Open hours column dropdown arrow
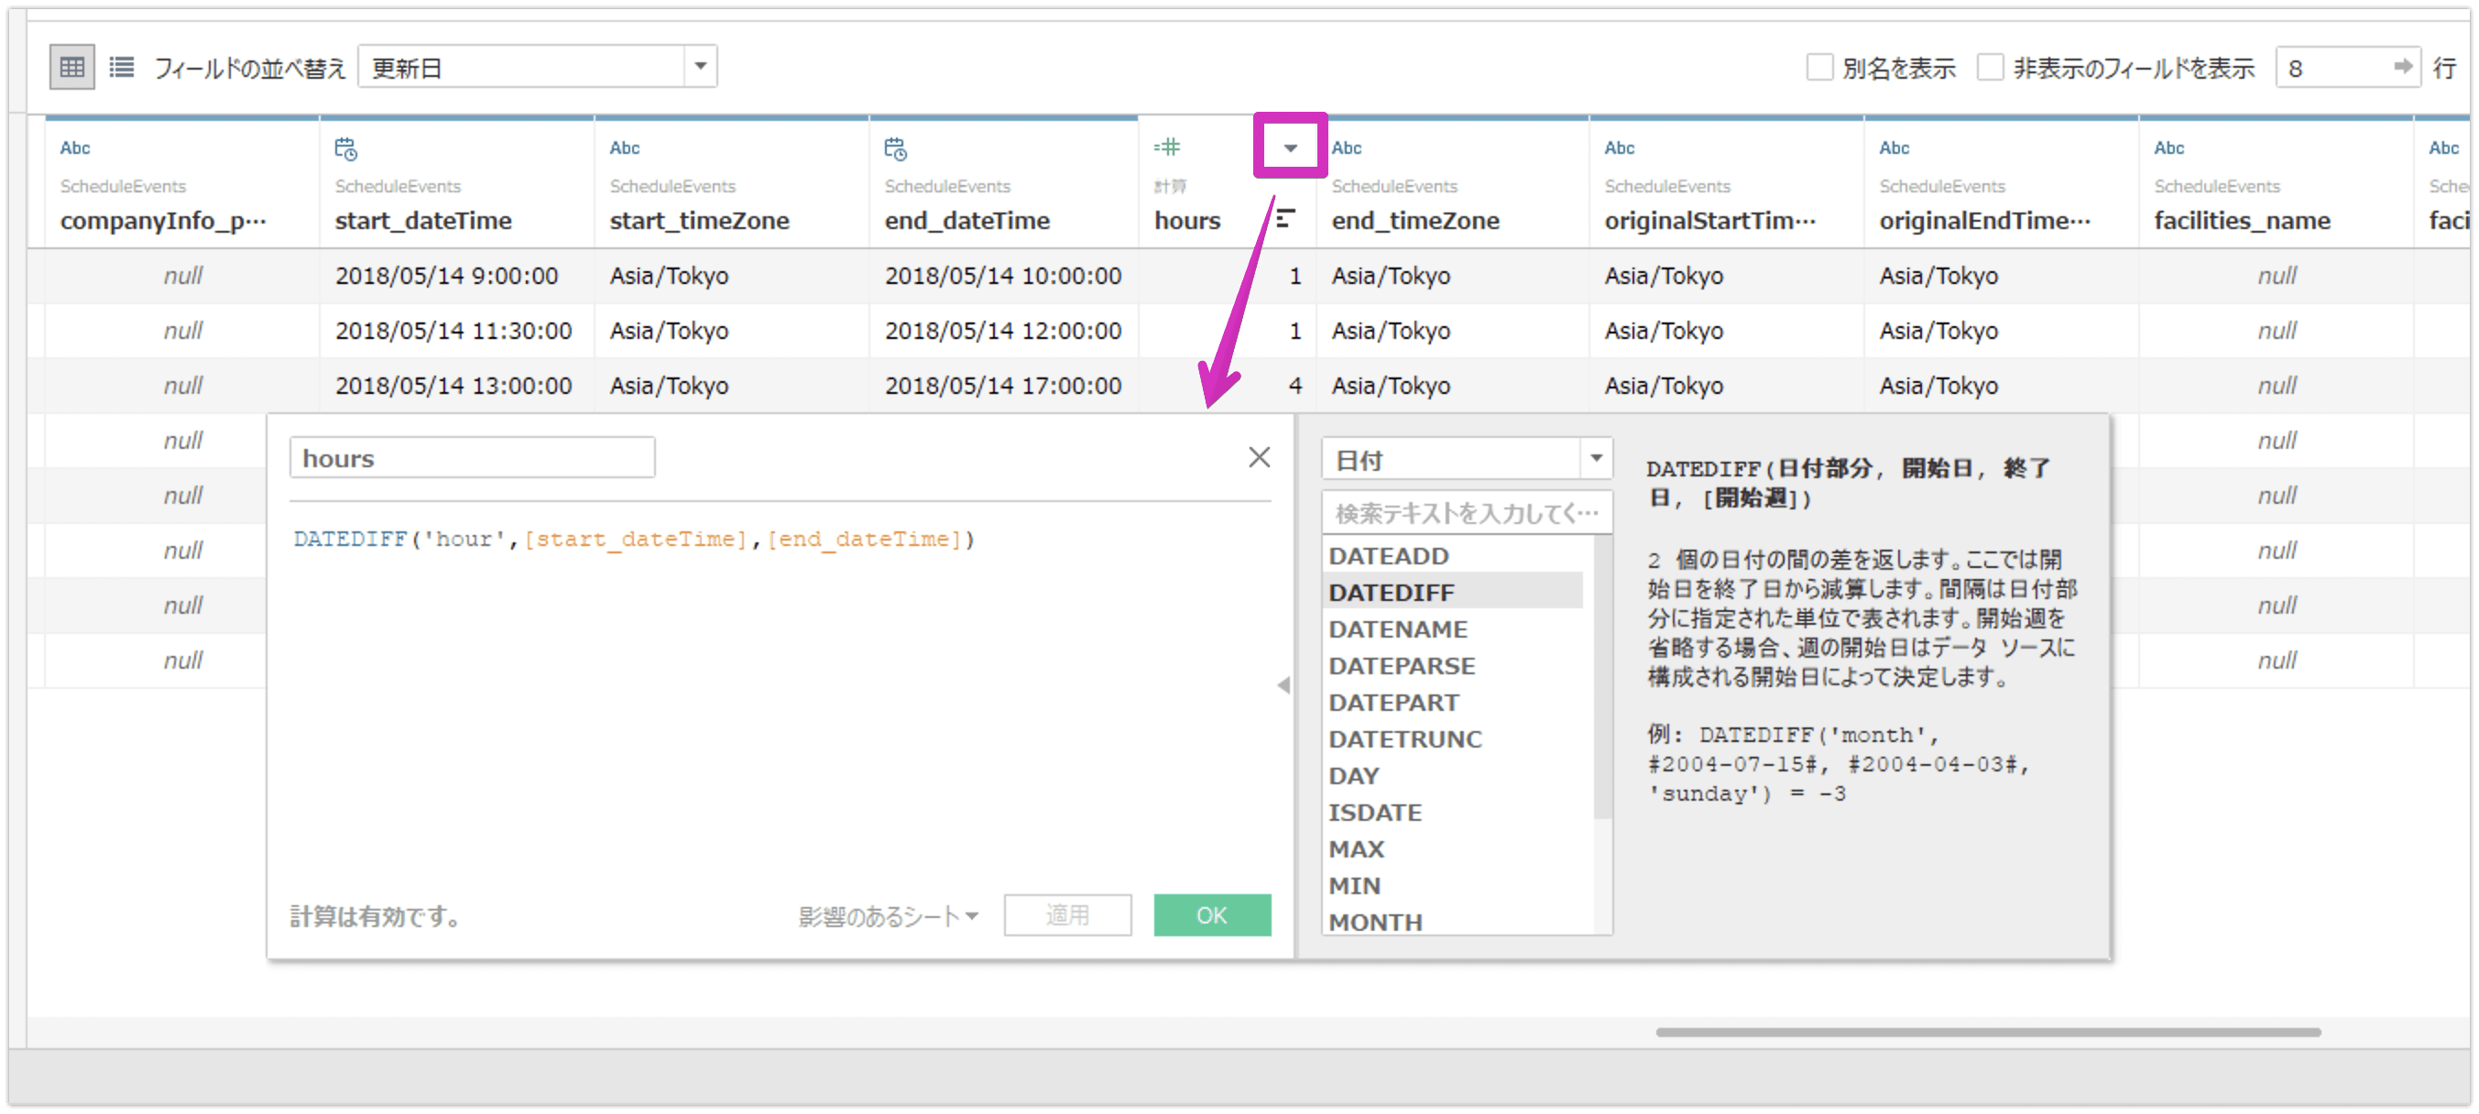The height and width of the screenshot is (1114, 2479). [x=1291, y=147]
